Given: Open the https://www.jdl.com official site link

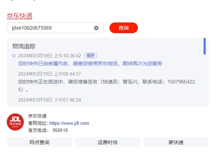Looking at the screenshot, I should coord(69,123).
